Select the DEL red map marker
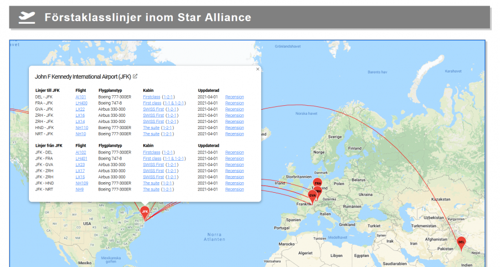The height and width of the screenshot is (267, 500). click(x=461, y=242)
